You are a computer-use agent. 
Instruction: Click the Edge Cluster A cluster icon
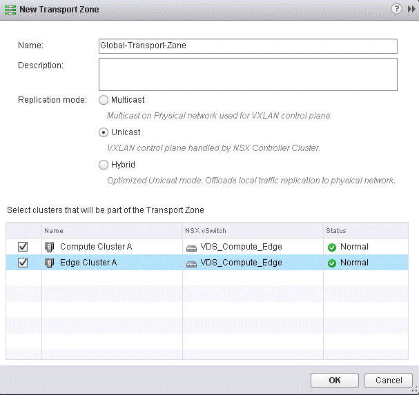pyautogui.click(x=49, y=263)
